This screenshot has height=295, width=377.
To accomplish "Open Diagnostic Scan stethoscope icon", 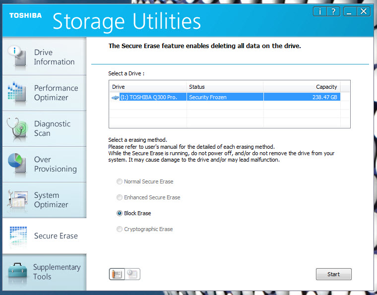I will click(x=17, y=129).
